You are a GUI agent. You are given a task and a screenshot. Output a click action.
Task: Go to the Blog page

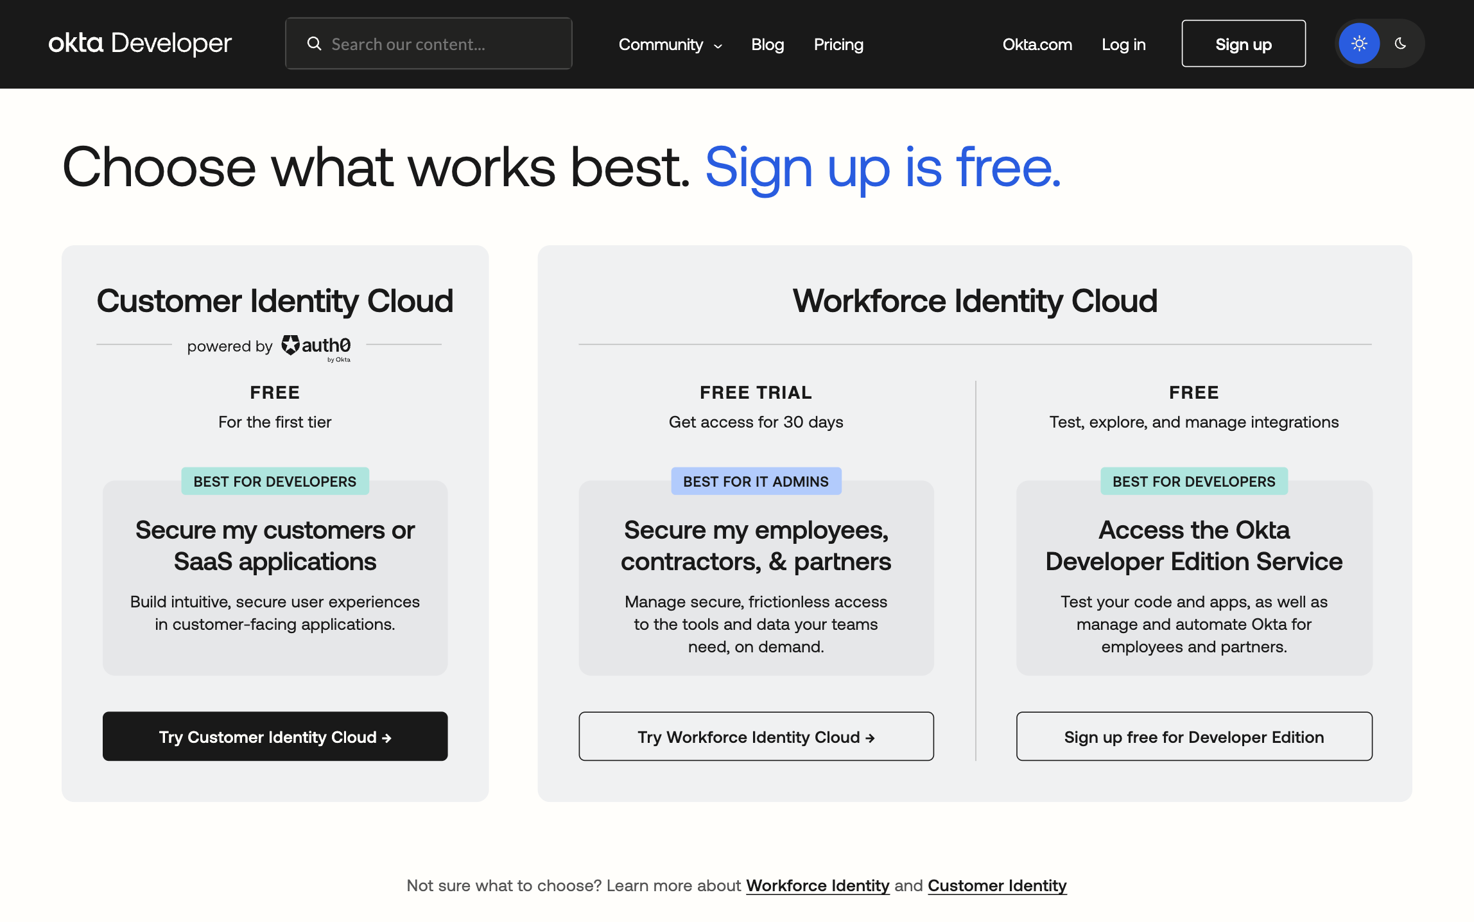(768, 44)
